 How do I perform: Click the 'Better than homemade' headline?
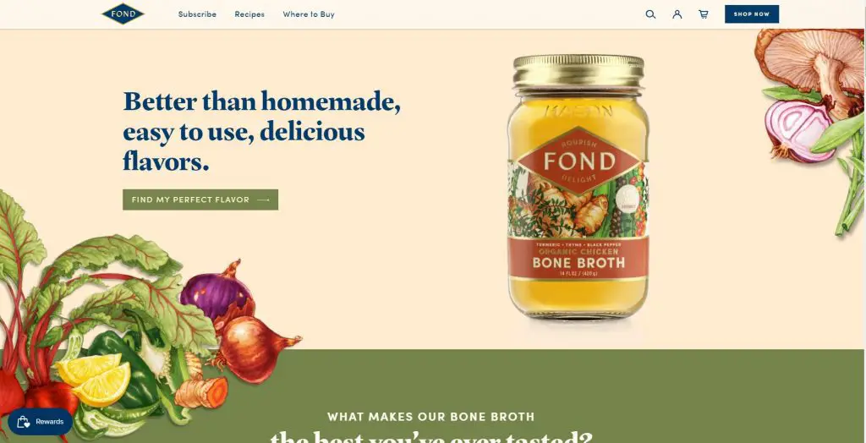point(262,132)
